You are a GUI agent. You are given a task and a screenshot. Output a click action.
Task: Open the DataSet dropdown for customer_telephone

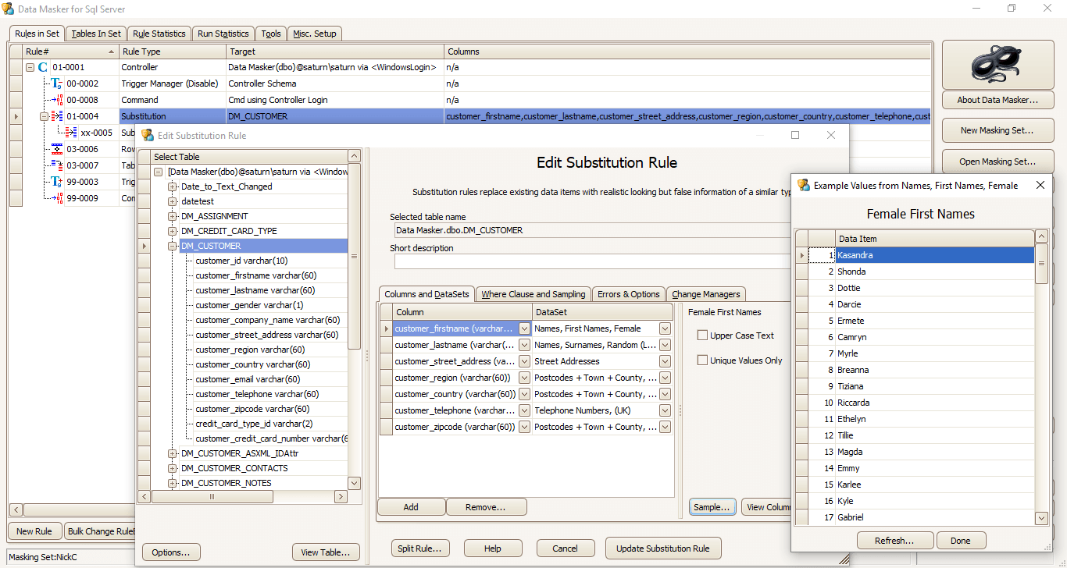click(x=664, y=410)
